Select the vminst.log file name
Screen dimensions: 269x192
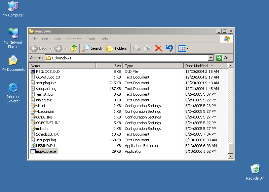(x=44, y=94)
